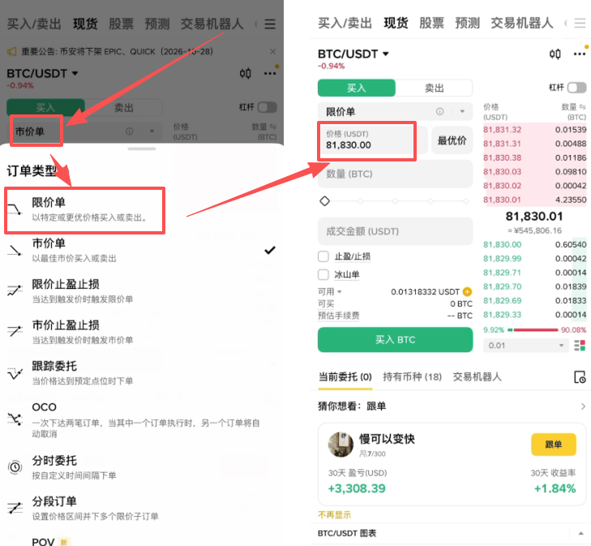Switch to 股票 tab in right header
Viewport: 591px width, 546px height.
(x=431, y=23)
